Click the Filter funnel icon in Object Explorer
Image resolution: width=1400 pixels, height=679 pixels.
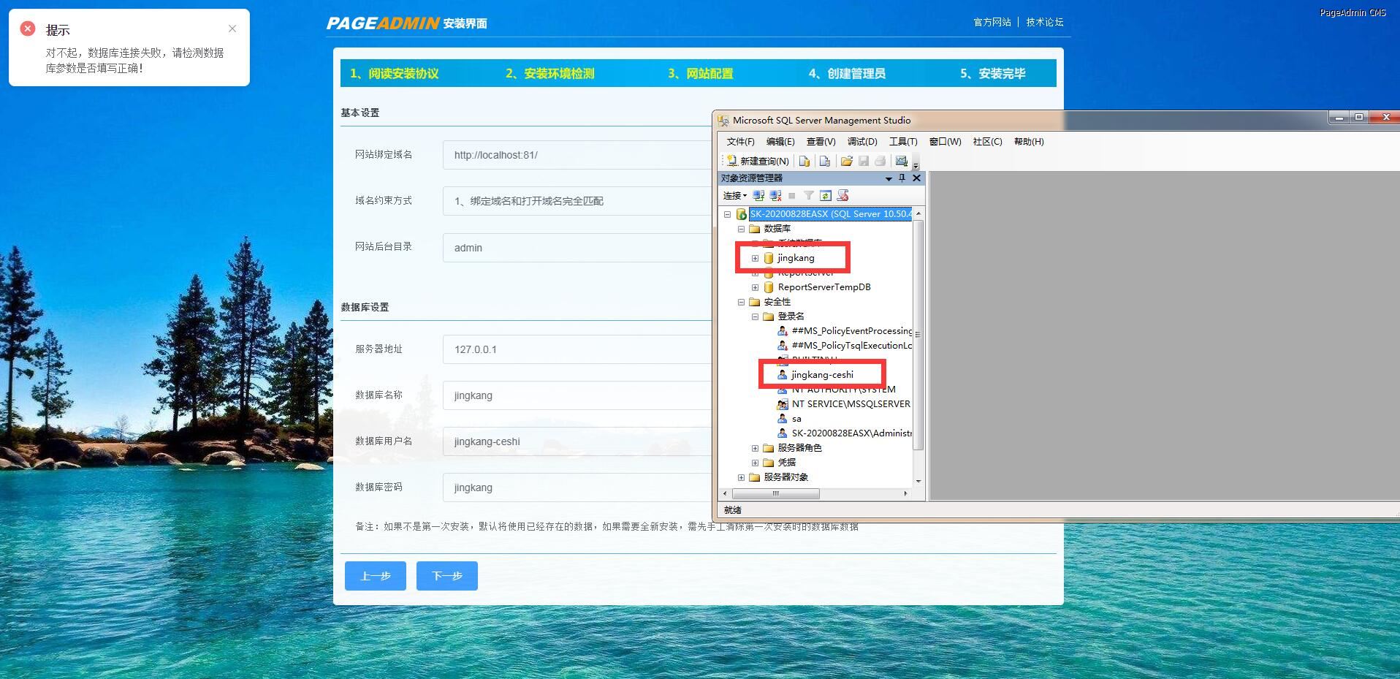point(808,195)
